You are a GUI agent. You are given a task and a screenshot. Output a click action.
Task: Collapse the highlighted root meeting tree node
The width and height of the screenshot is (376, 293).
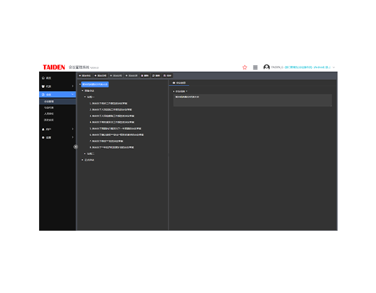click(x=79, y=84)
